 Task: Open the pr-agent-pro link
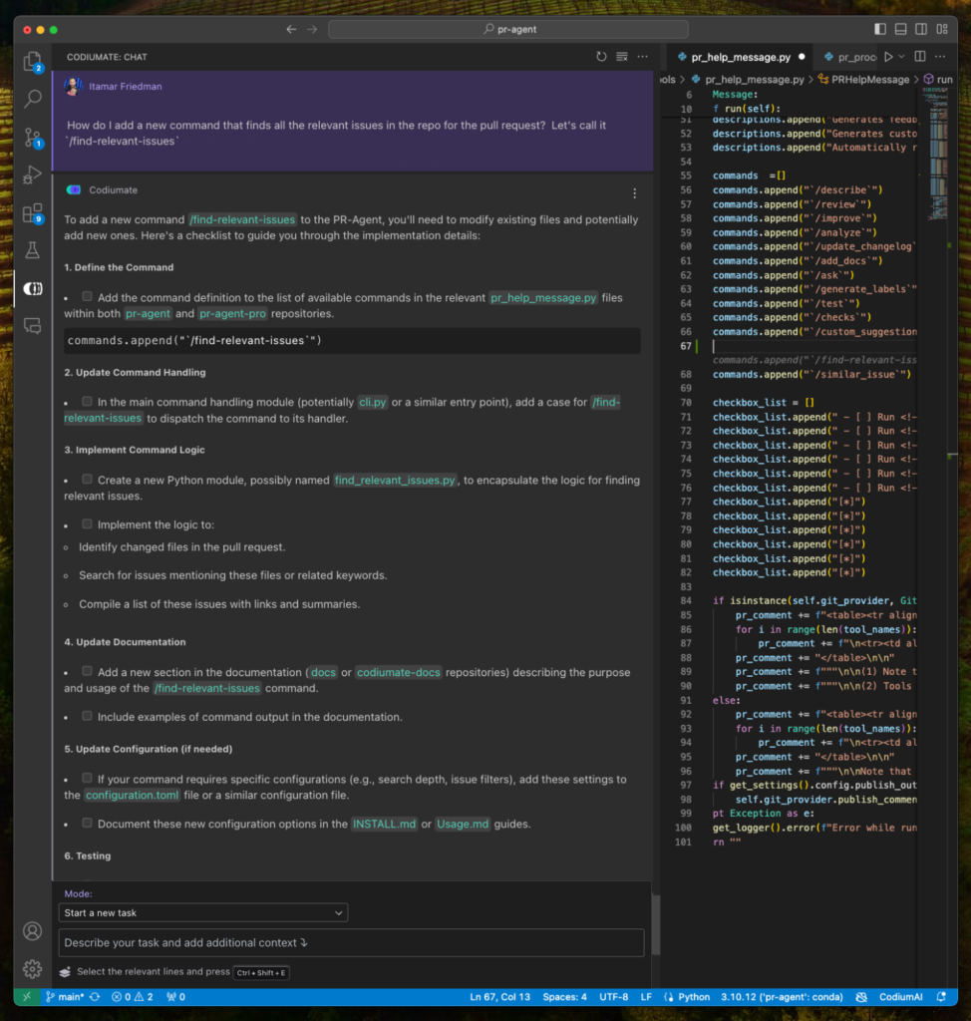coord(232,314)
